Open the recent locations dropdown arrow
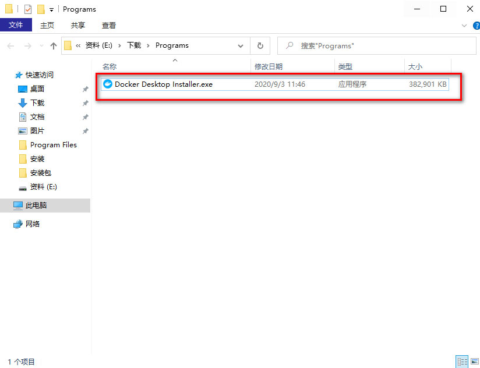The height and width of the screenshot is (368, 480). 41,46
